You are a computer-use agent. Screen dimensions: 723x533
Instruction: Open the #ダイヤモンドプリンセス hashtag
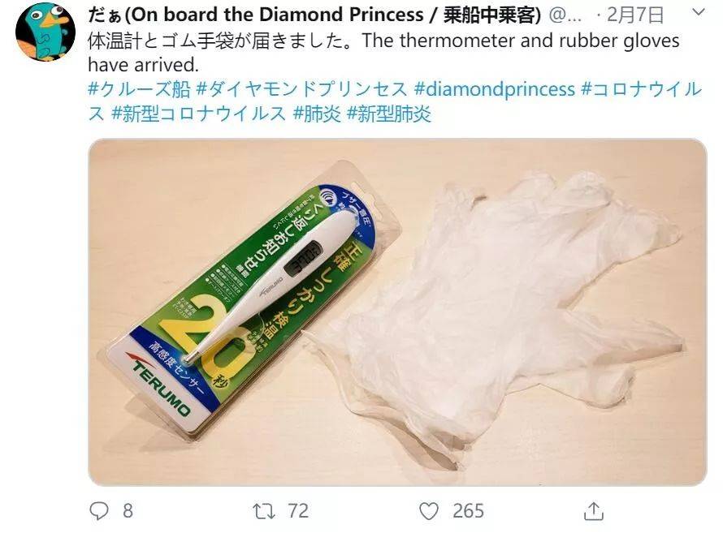(301, 89)
